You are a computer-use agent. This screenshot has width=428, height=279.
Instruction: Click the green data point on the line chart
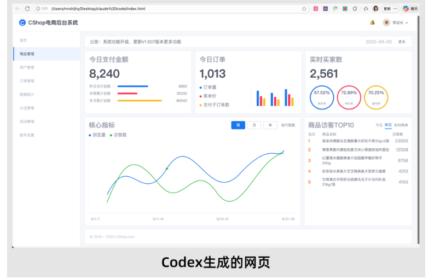[x=167, y=168]
